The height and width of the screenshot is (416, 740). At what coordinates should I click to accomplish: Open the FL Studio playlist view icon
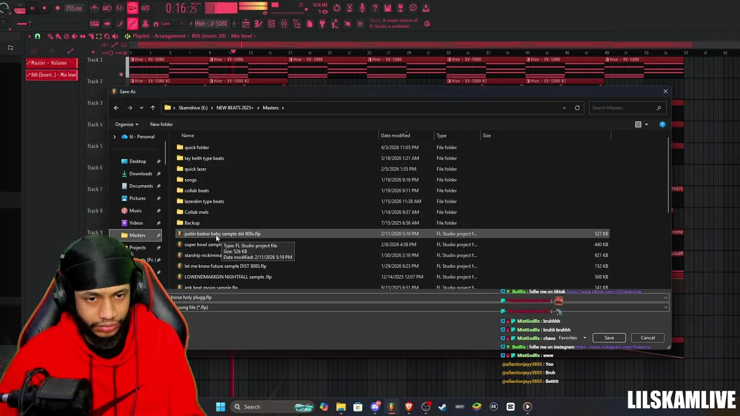[x=246, y=24]
